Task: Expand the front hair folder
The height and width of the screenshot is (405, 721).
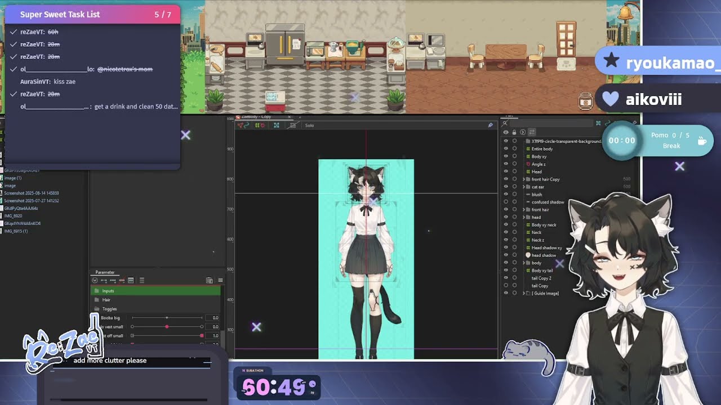Action: click(x=524, y=210)
